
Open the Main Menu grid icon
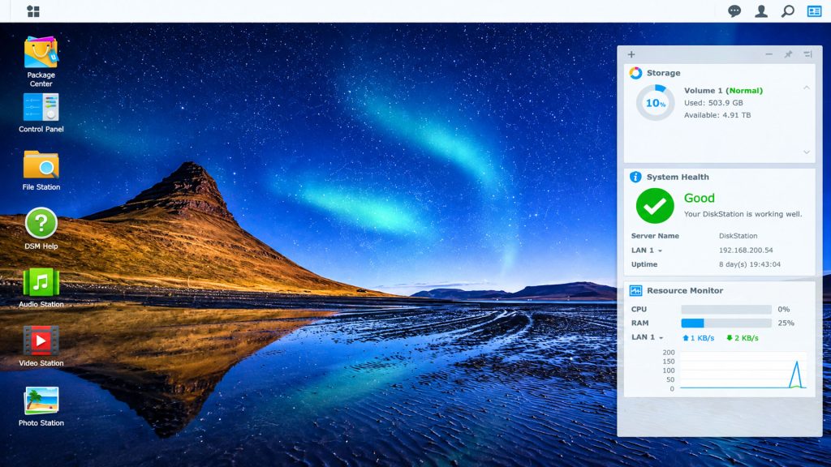[32, 11]
